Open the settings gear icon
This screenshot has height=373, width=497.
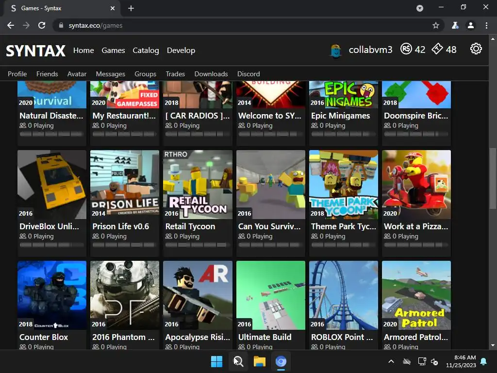pos(476,49)
